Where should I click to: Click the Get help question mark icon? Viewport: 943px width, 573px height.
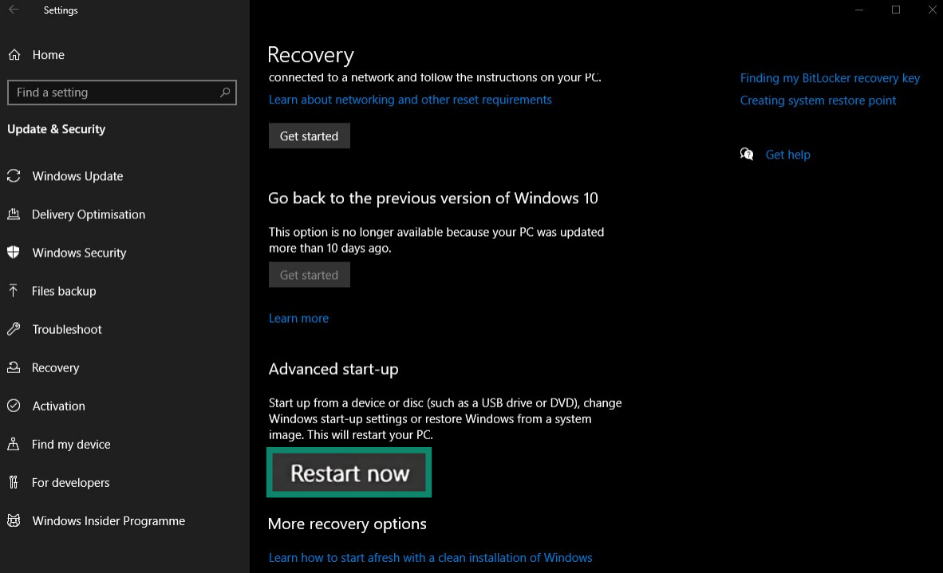click(x=747, y=154)
